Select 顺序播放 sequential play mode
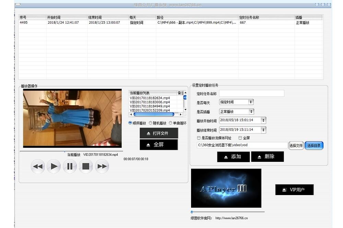This screenshot has height=228, width=343. tap(130, 123)
